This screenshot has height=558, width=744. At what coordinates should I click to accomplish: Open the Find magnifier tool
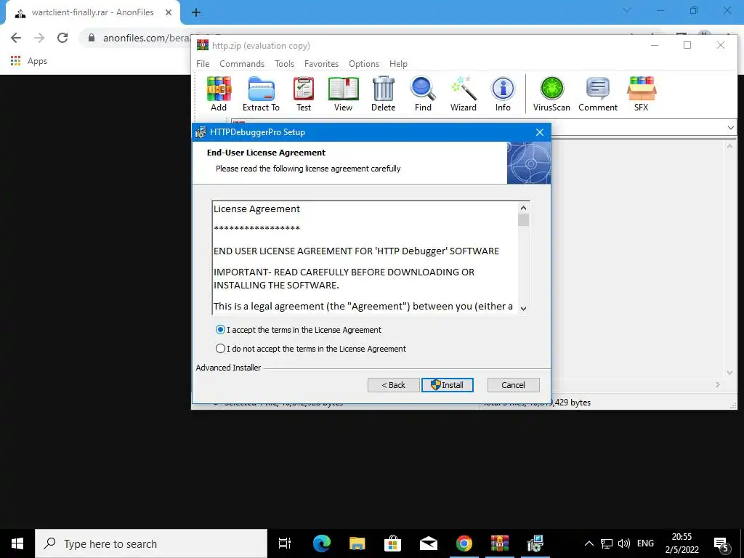coord(423,94)
